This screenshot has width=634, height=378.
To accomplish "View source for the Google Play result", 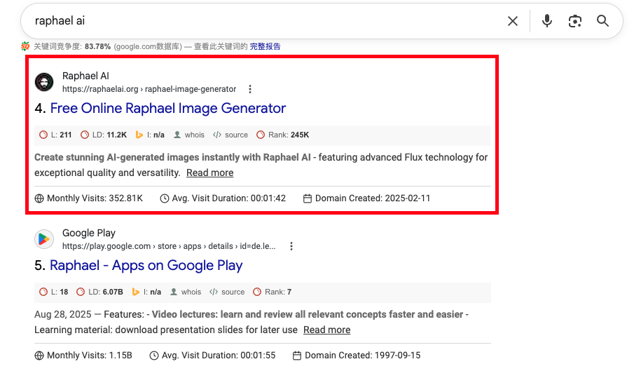I will click(227, 292).
